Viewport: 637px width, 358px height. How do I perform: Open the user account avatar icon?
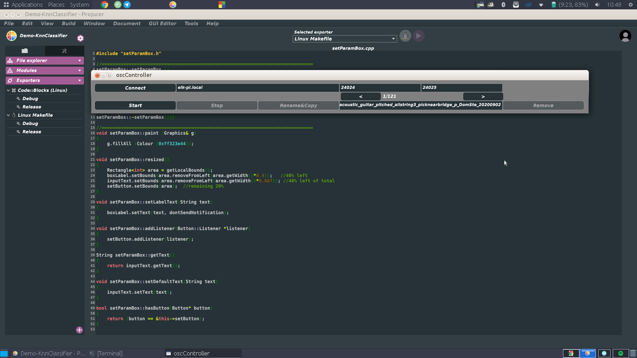point(625,36)
